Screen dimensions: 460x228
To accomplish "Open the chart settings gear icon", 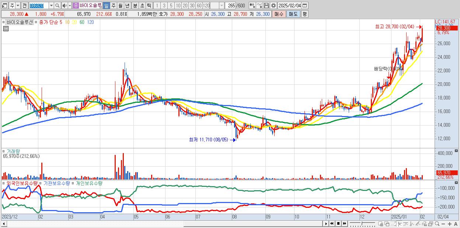I will click(x=273, y=6).
